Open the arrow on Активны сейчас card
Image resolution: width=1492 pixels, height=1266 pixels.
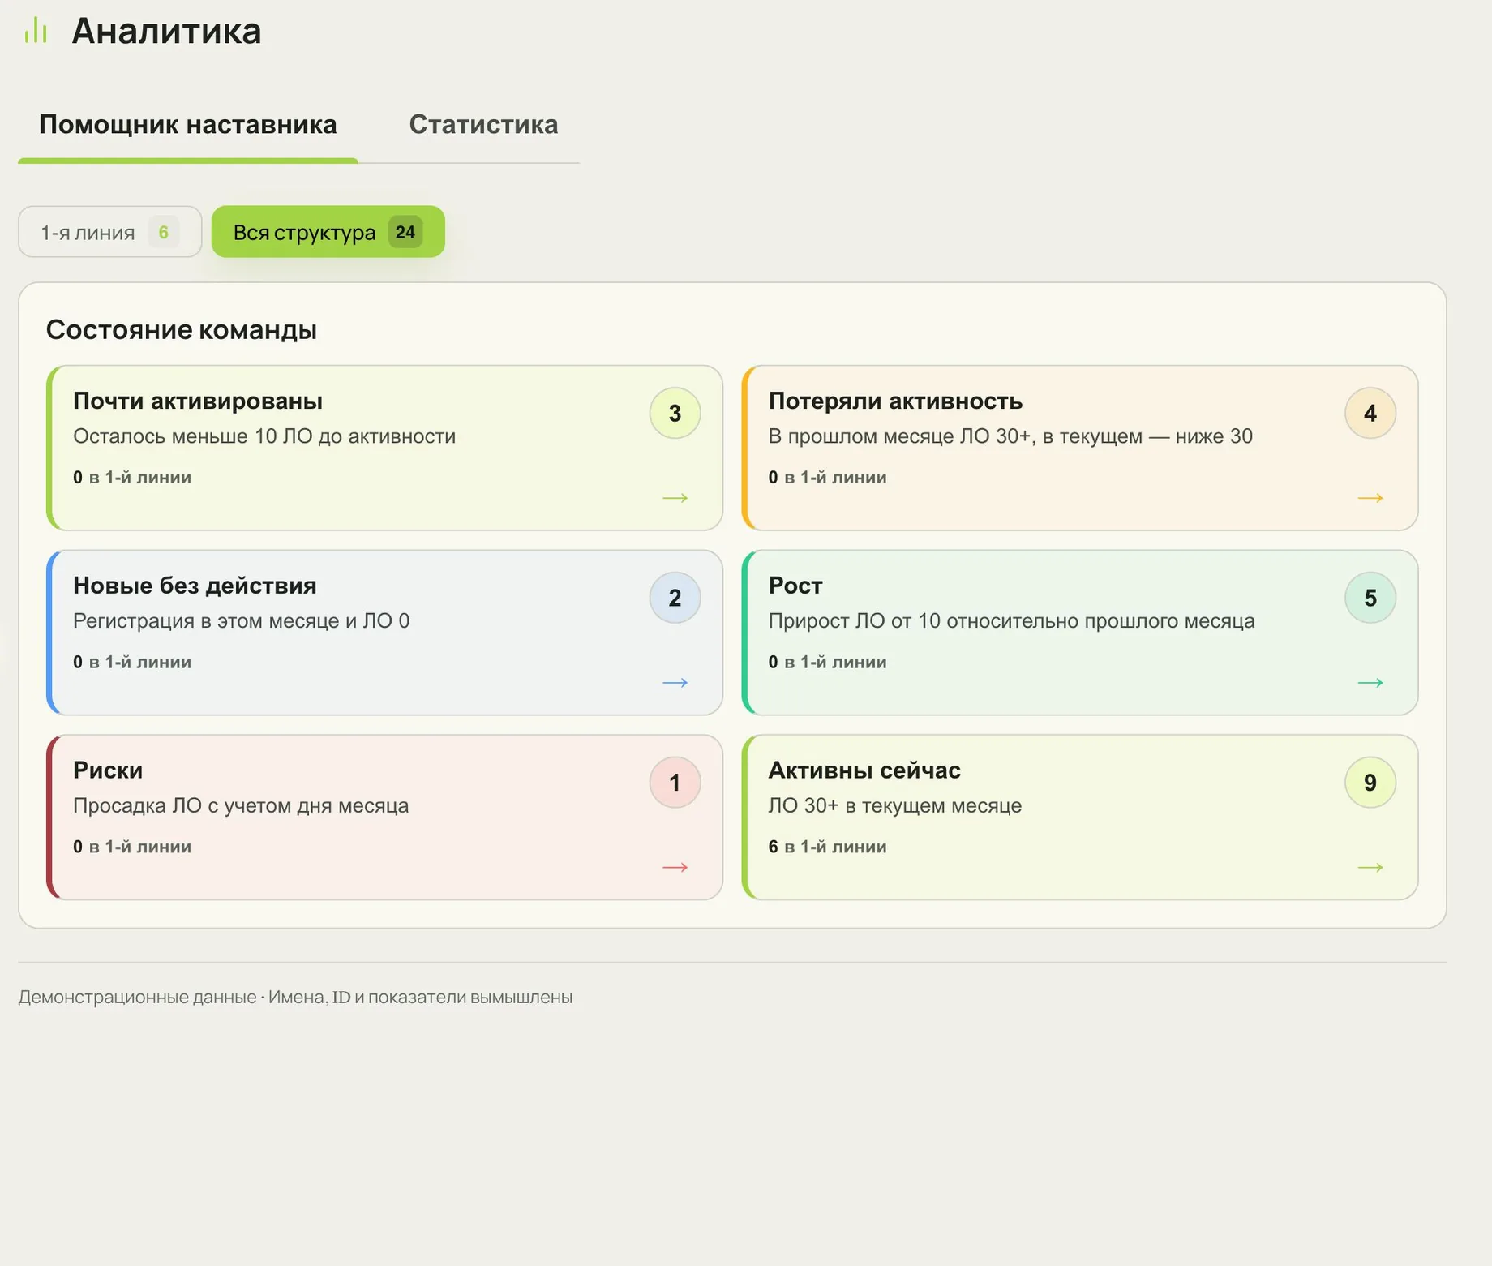[1370, 867]
